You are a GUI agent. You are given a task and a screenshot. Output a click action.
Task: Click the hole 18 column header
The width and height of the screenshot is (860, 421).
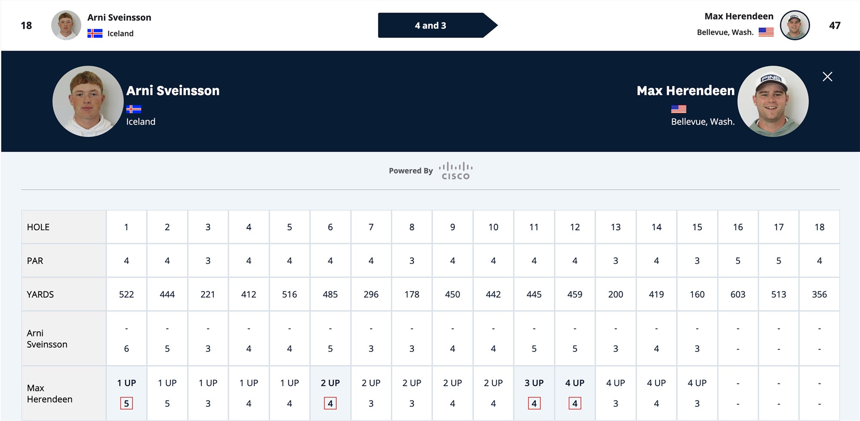click(x=820, y=227)
